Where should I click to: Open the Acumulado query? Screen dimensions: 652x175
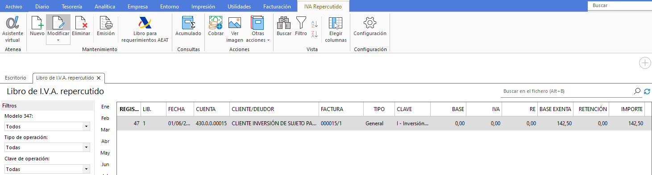tap(188, 26)
